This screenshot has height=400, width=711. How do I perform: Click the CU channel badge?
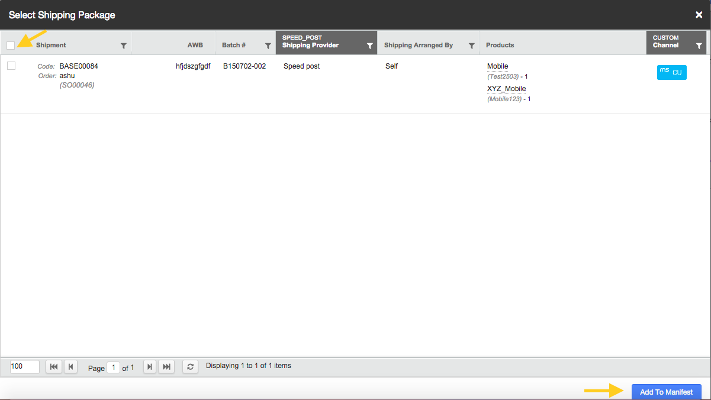[x=671, y=72]
